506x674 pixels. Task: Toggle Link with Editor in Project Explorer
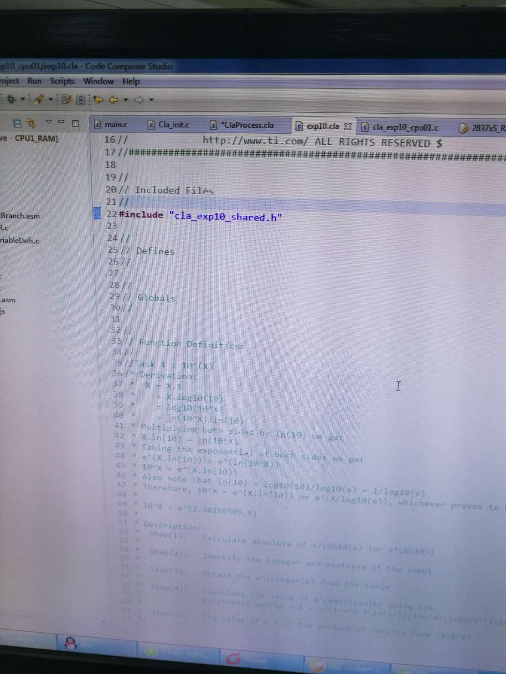coord(31,123)
